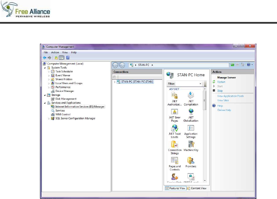
Task: Click the STAN-PC breadcrumb in address bar
Action: pyautogui.click(x=144, y=65)
